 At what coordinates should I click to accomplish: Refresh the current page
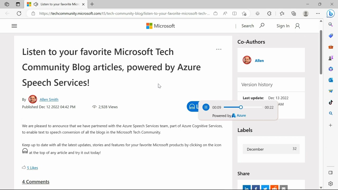click(x=19, y=13)
